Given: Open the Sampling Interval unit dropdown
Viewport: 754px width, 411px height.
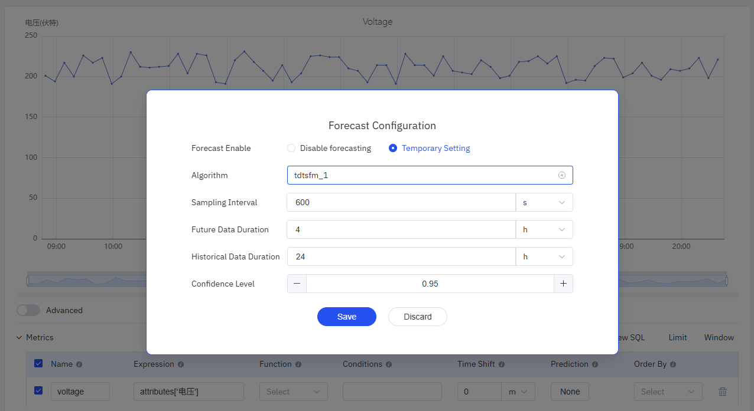Looking at the screenshot, I should coord(544,202).
